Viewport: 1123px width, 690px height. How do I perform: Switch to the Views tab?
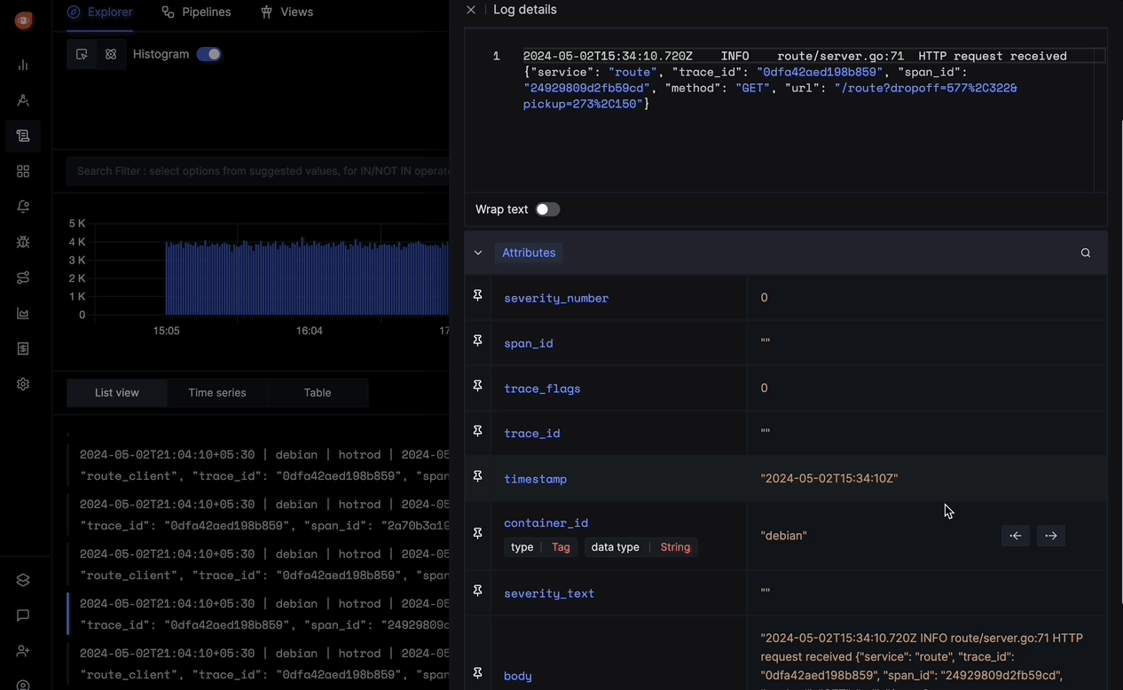coord(287,12)
